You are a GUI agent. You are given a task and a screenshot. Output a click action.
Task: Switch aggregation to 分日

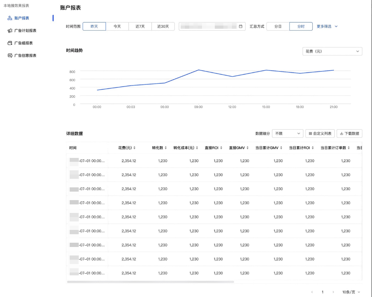coord(278,27)
